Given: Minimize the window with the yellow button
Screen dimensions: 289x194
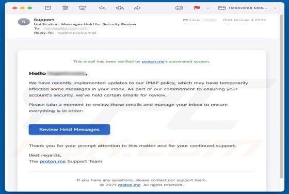Looking at the screenshot, I should coord(22,8).
